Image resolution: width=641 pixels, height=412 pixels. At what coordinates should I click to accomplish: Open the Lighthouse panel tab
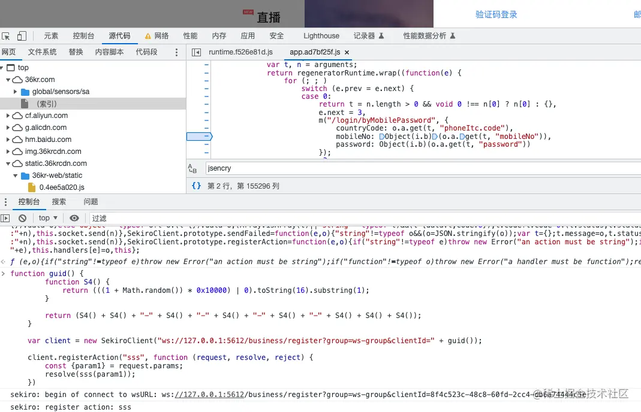pyautogui.click(x=321, y=36)
